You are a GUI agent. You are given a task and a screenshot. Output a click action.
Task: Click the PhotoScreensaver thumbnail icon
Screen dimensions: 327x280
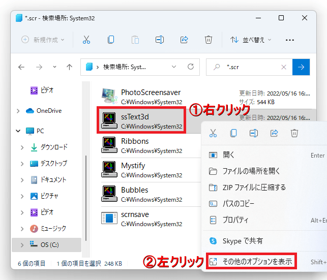click(x=109, y=96)
